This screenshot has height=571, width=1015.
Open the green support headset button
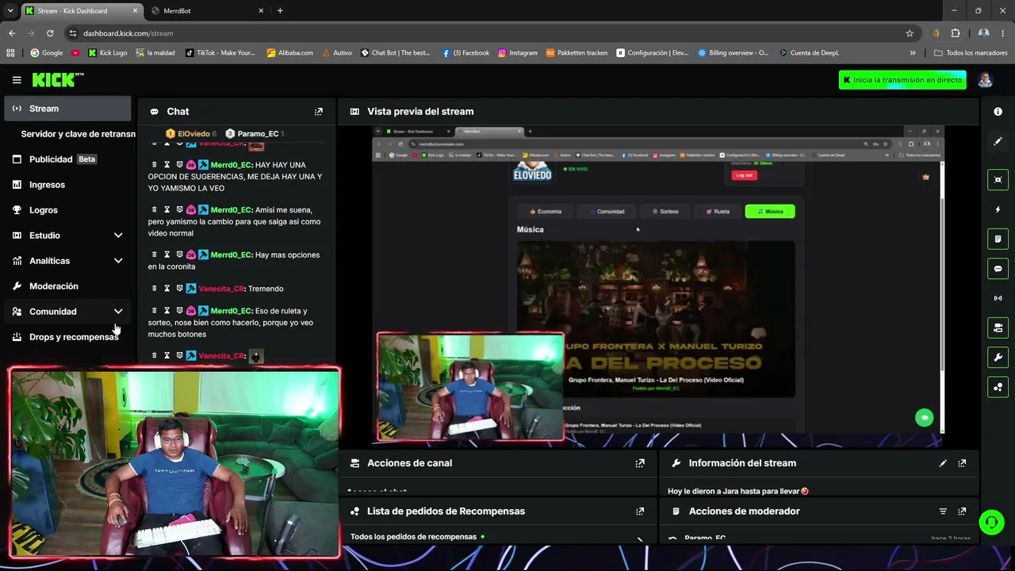pos(991,522)
